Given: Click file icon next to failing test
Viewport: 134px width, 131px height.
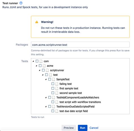Looking at the screenshot, I should pos(57,84).
